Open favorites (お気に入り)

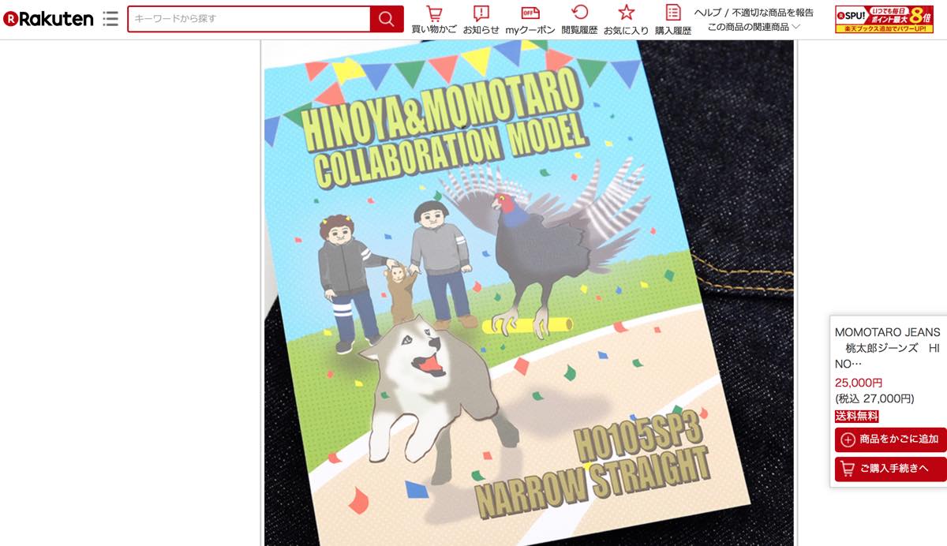(626, 21)
